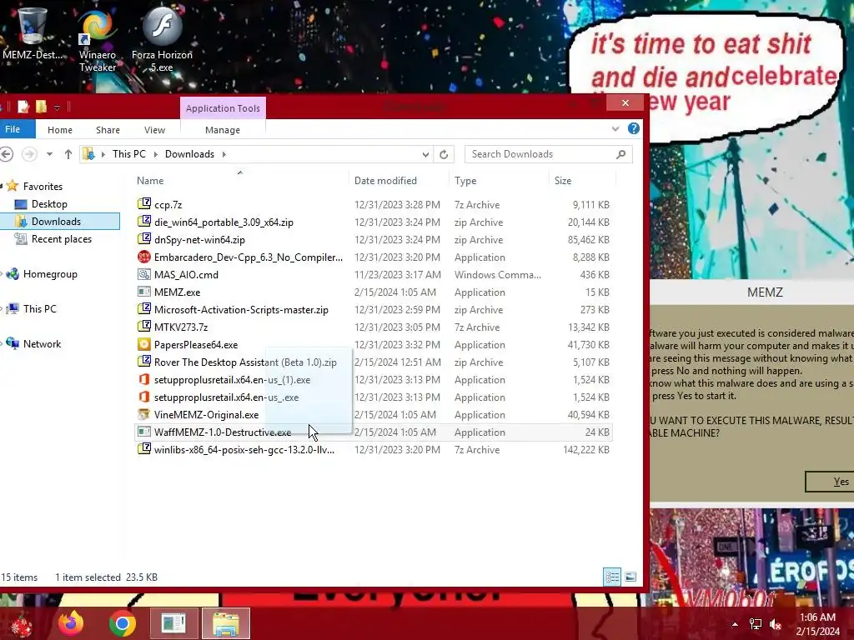854x640 pixels.
Task: Sort files by Size column
Action: pos(563,181)
